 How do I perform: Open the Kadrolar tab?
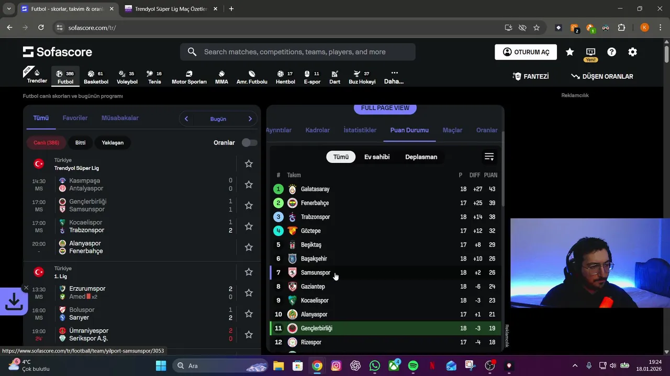pos(317,130)
